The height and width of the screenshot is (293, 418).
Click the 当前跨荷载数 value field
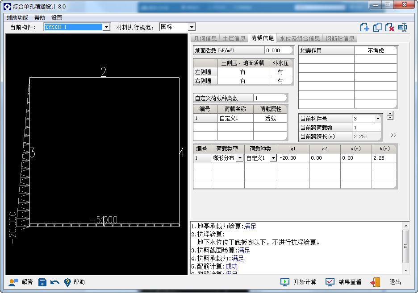pyautogui.click(x=366, y=128)
